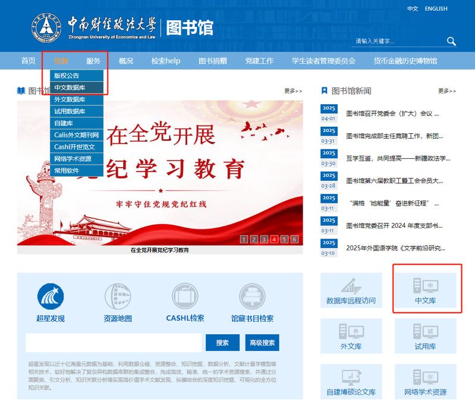
Task: Open 更多 link beside 图书馆新闻
Action: click(x=447, y=91)
